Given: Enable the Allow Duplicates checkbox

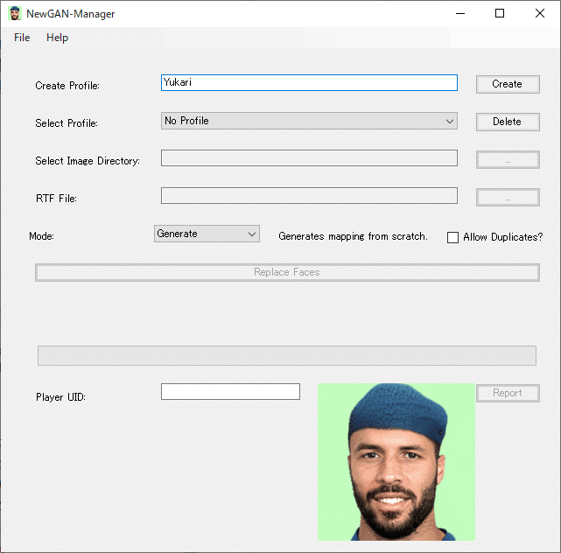Looking at the screenshot, I should point(452,237).
